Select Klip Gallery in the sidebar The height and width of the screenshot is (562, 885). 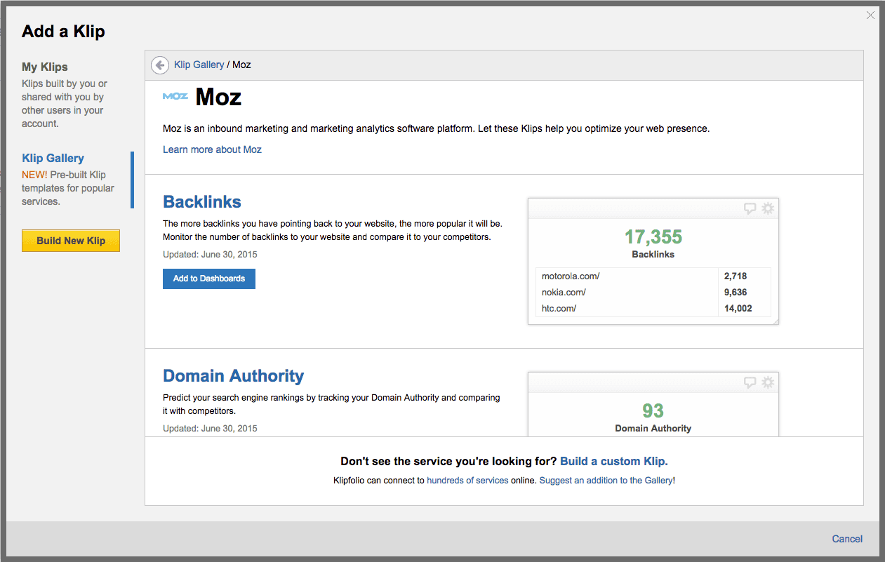tap(53, 159)
